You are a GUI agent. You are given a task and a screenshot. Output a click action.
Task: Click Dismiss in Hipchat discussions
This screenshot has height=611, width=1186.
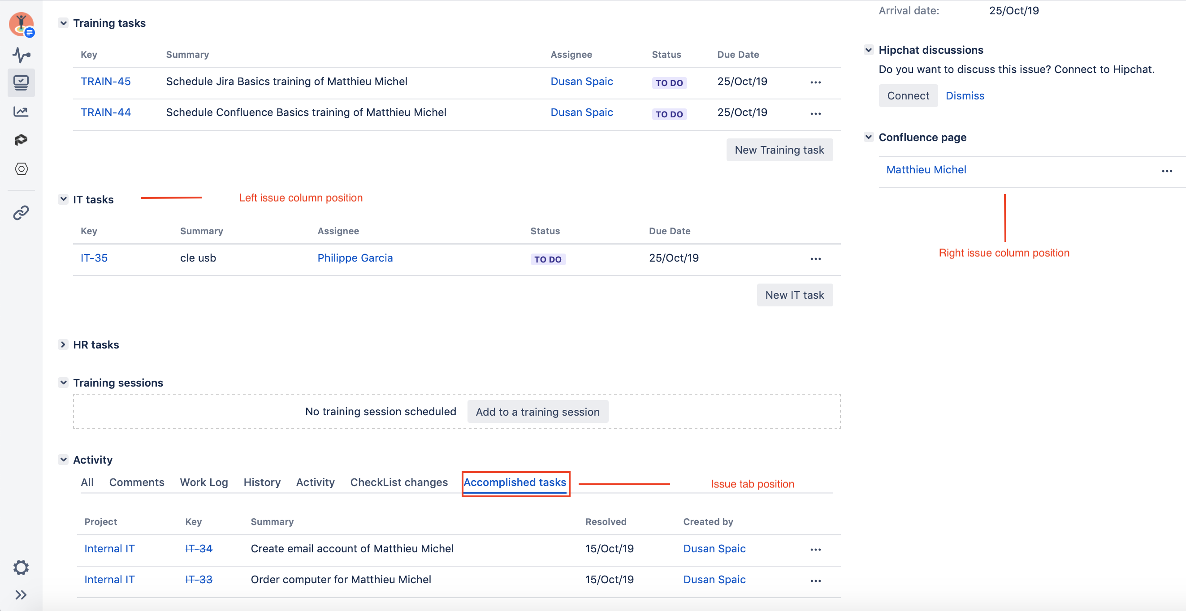coord(965,95)
